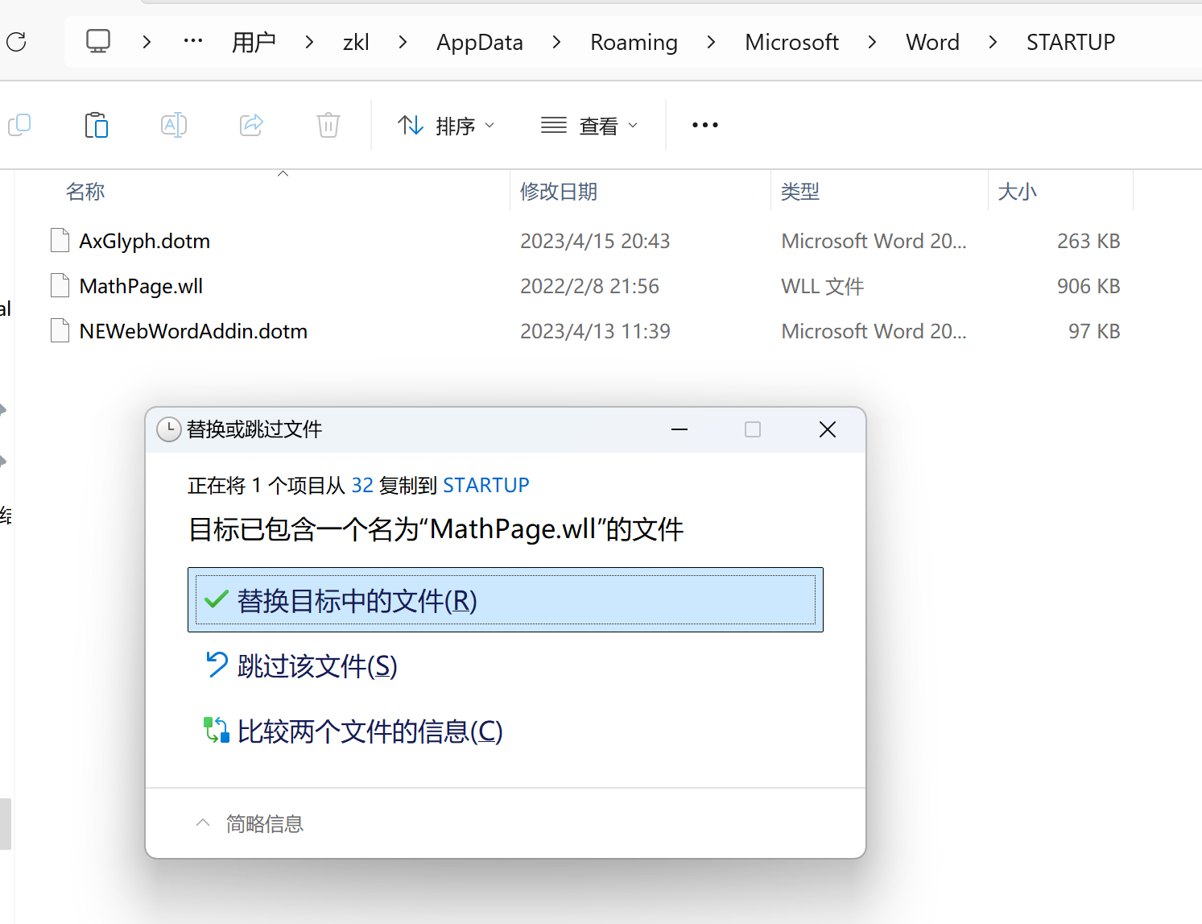The image size is (1202, 924).
Task: Click the delete trash icon
Action: click(x=328, y=125)
